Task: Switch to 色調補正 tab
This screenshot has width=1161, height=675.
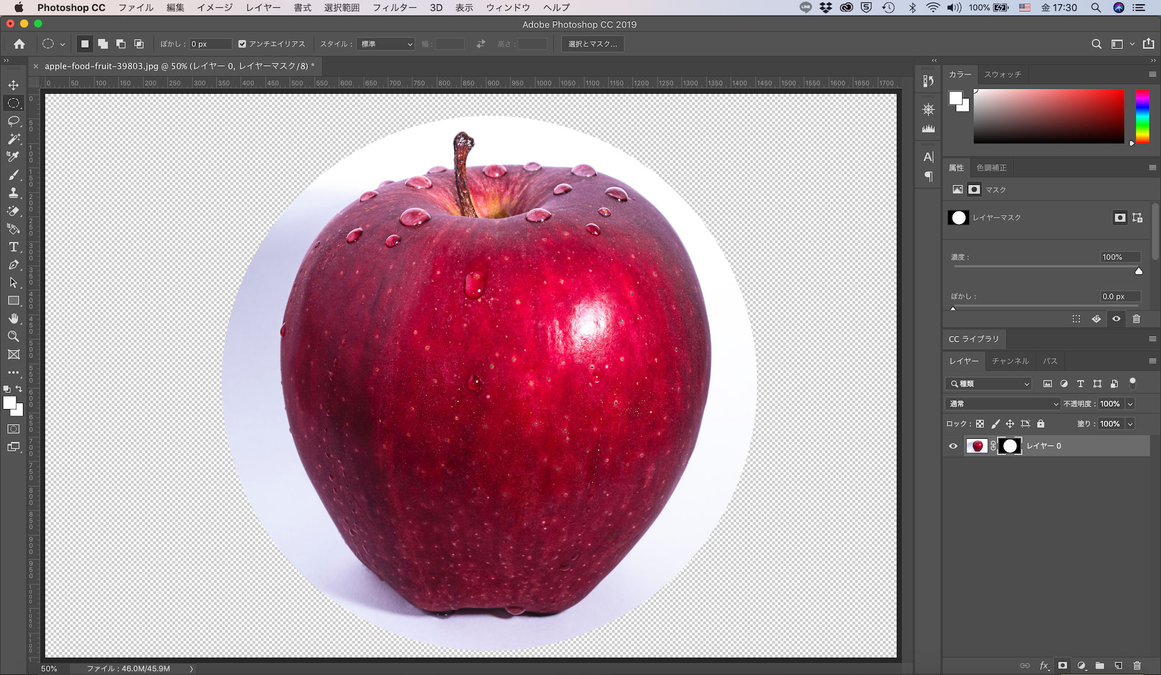Action: click(992, 167)
